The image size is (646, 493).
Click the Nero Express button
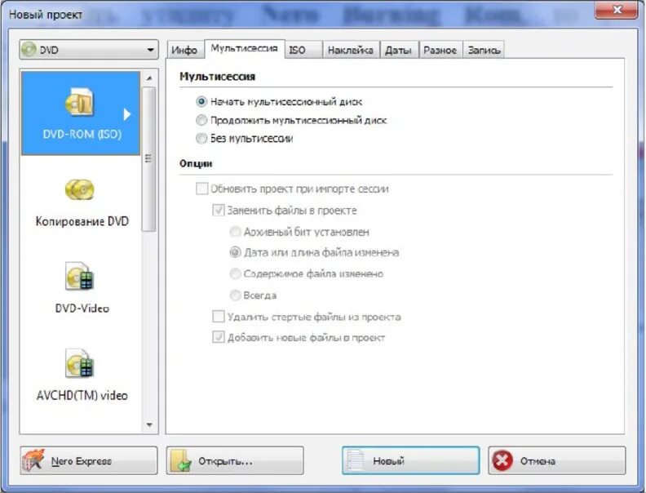[x=89, y=460]
